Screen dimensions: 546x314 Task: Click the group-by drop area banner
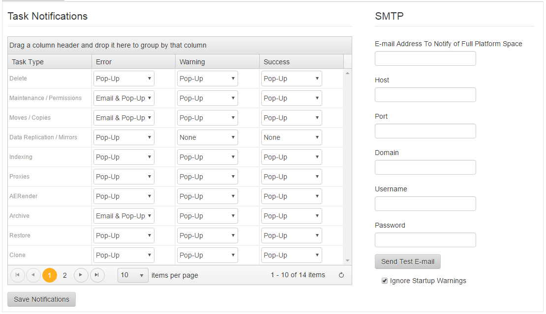[180, 45]
